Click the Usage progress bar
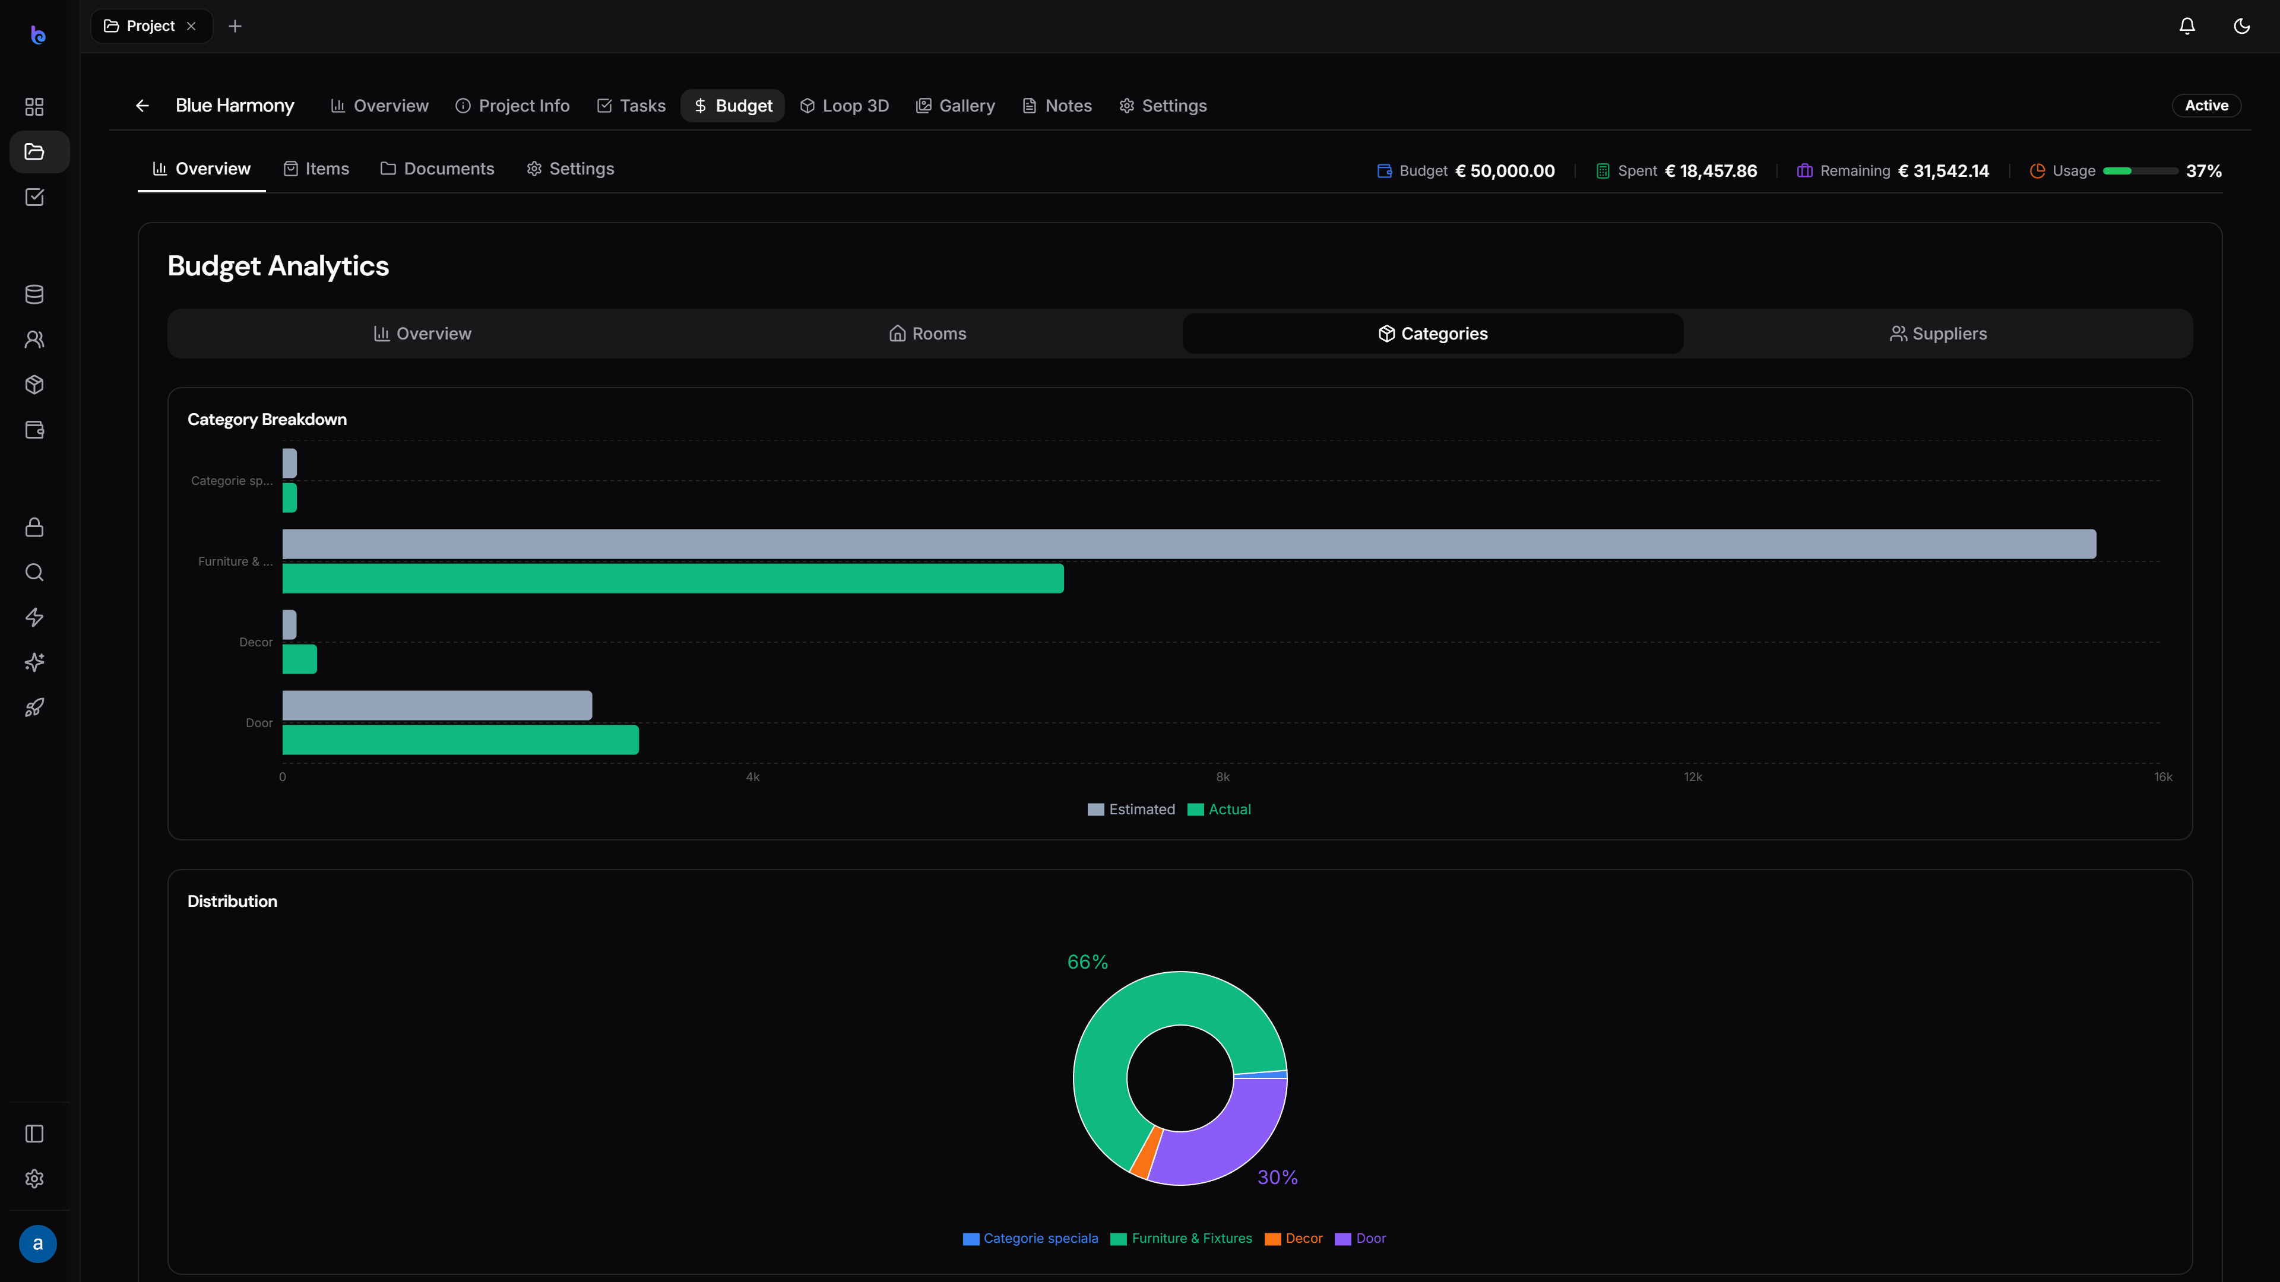The width and height of the screenshot is (2280, 1282). pos(2140,171)
